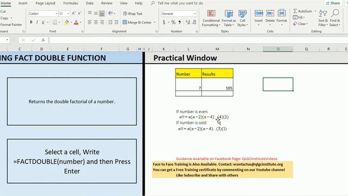This screenshot has width=348, height=196.
Task: Open Cell Styles gallery
Action: pos(243,18)
